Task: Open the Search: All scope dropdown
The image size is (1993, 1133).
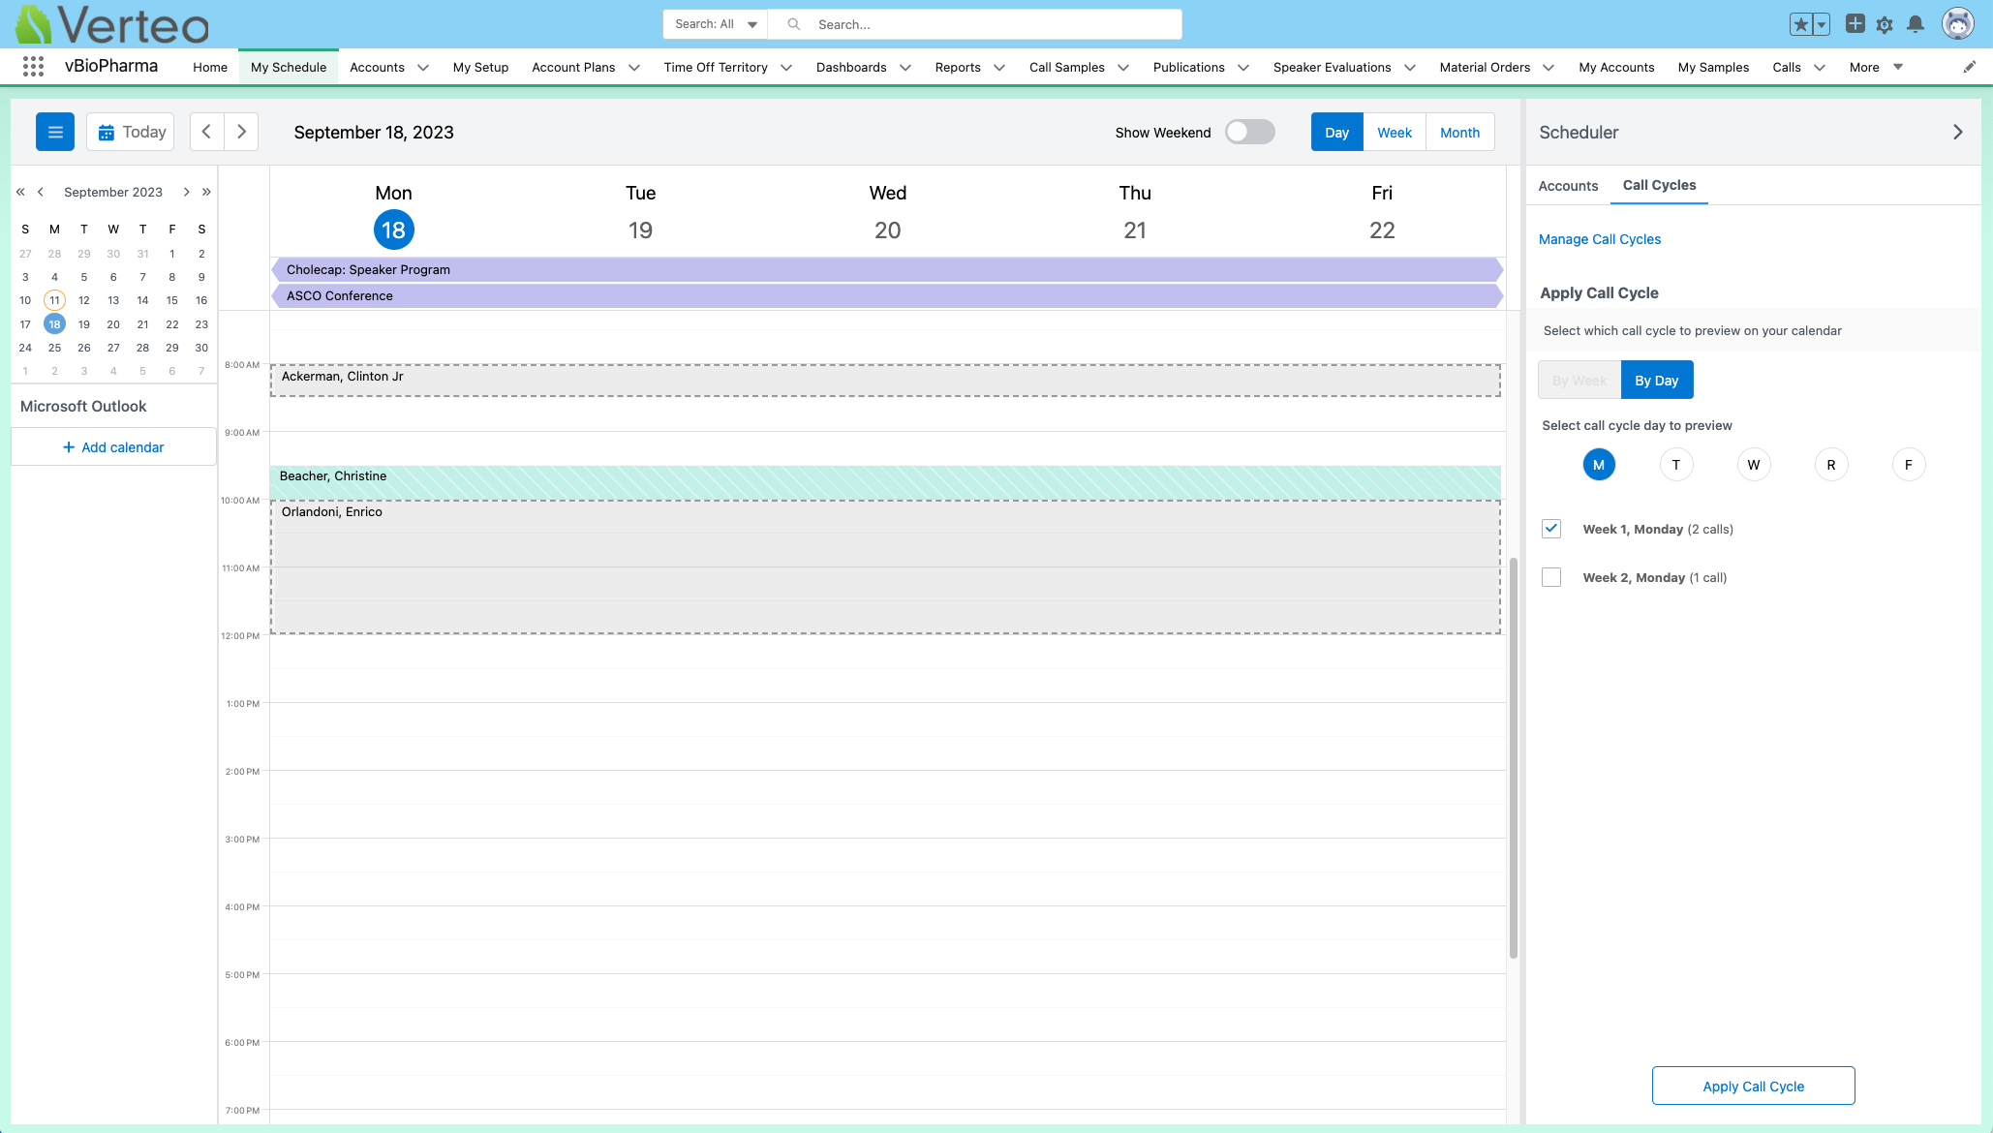Action: (x=715, y=23)
